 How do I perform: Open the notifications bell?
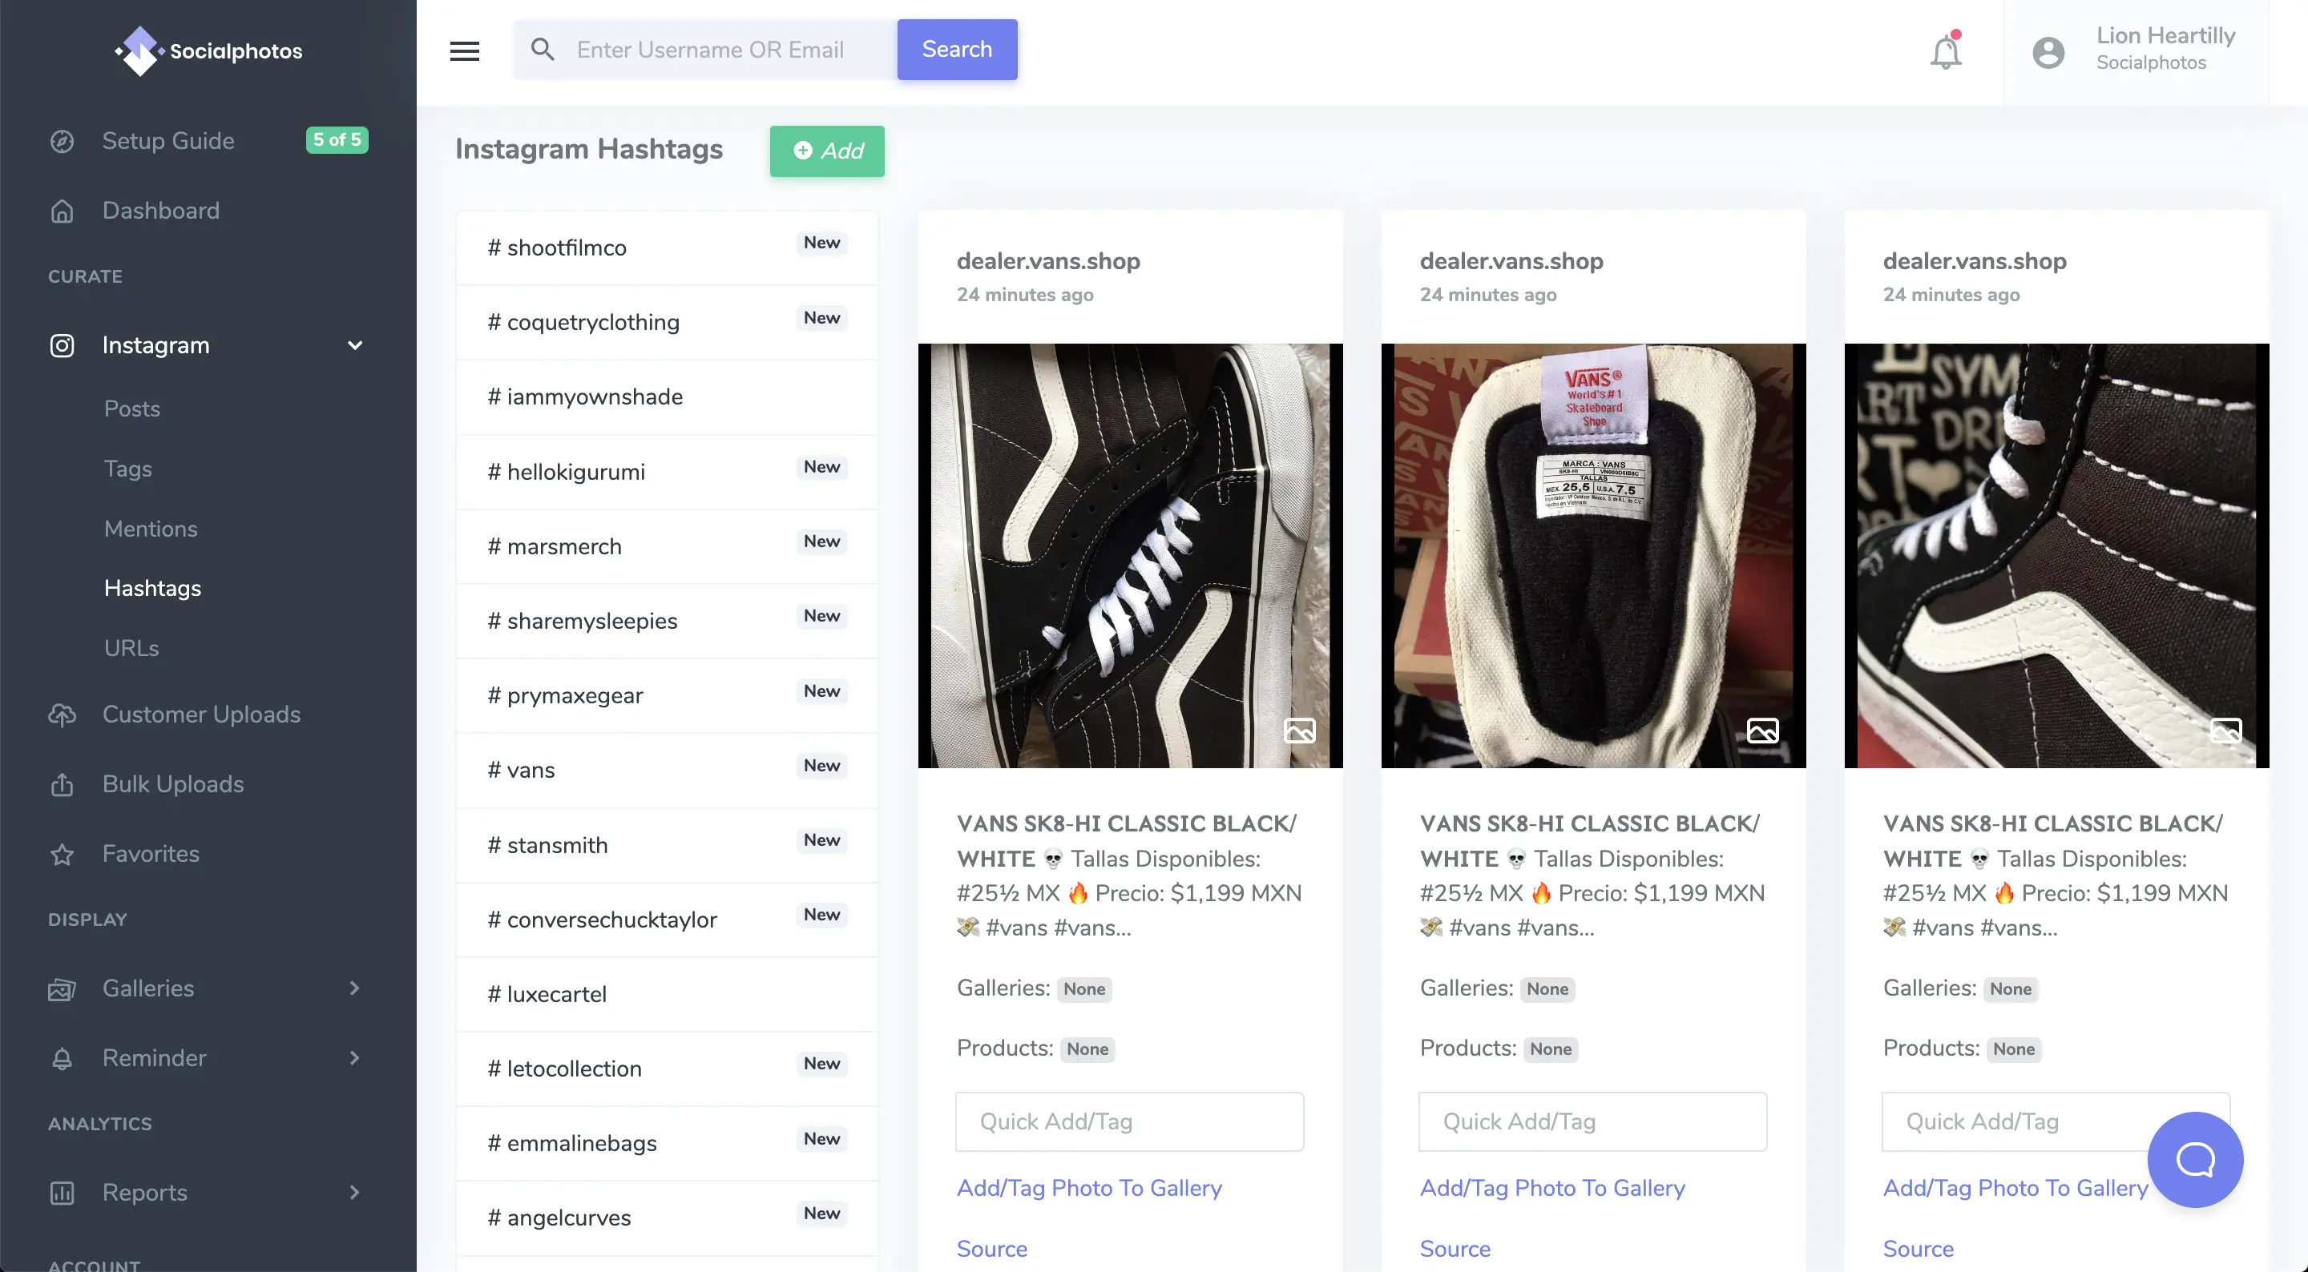pyautogui.click(x=1945, y=51)
